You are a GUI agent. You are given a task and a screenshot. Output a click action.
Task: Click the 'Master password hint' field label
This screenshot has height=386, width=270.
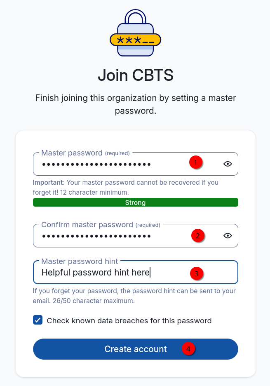tap(80, 261)
